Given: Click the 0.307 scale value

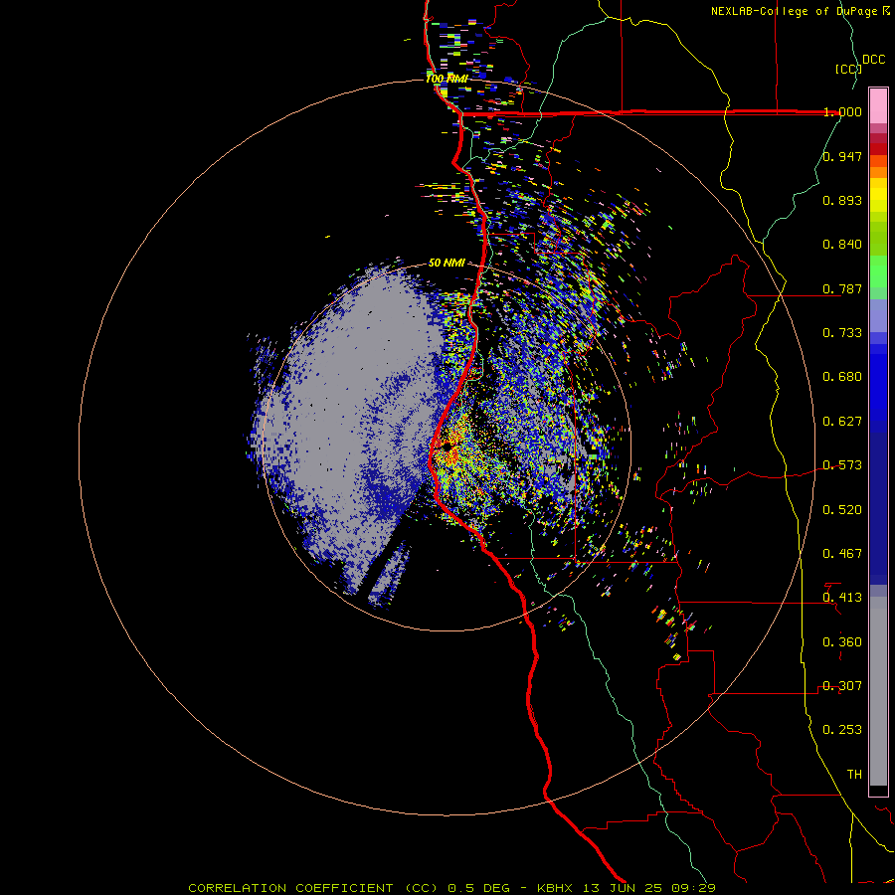Looking at the screenshot, I should (x=842, y=686).
